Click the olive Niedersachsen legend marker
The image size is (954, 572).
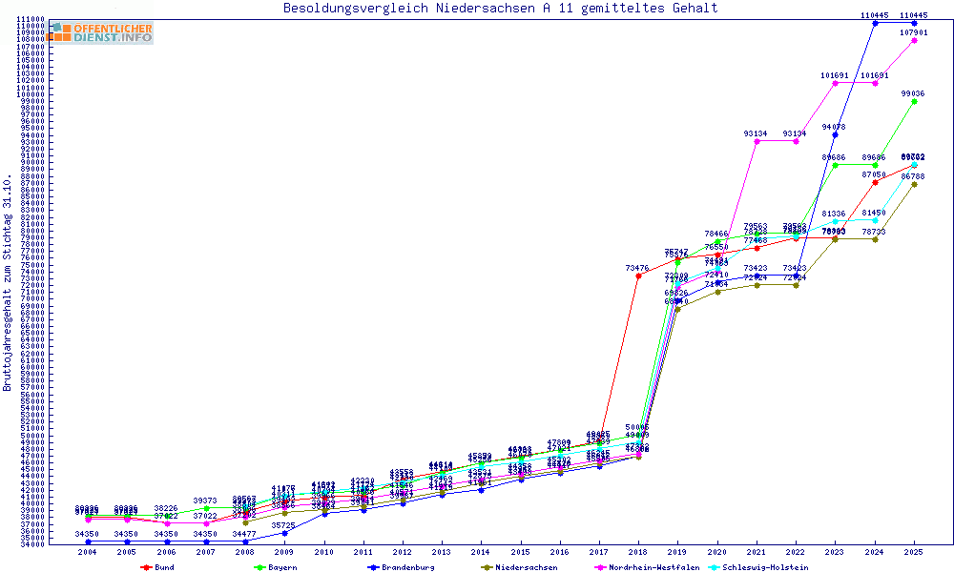[x=487, y=566]
